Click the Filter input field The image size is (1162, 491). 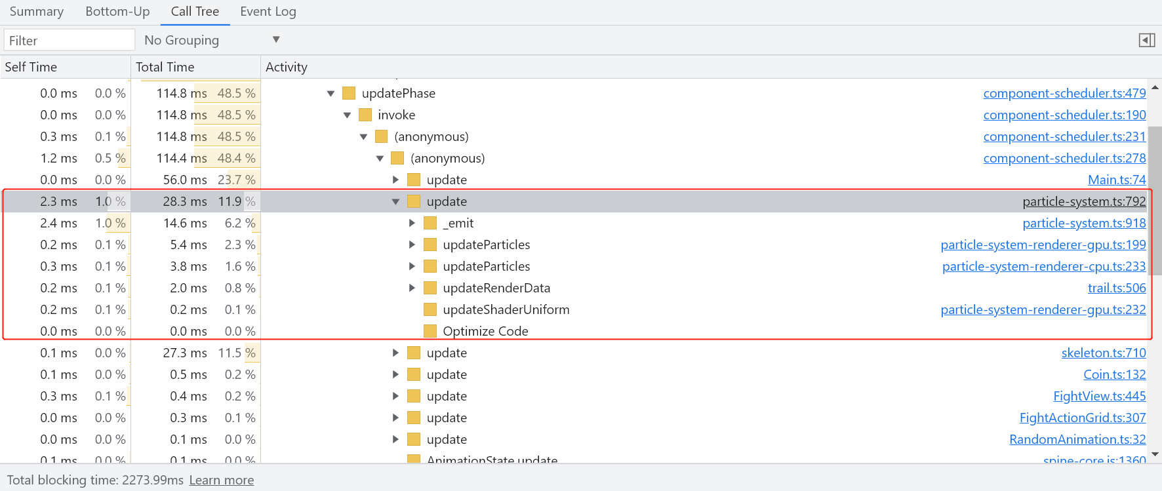pos(69,40)
